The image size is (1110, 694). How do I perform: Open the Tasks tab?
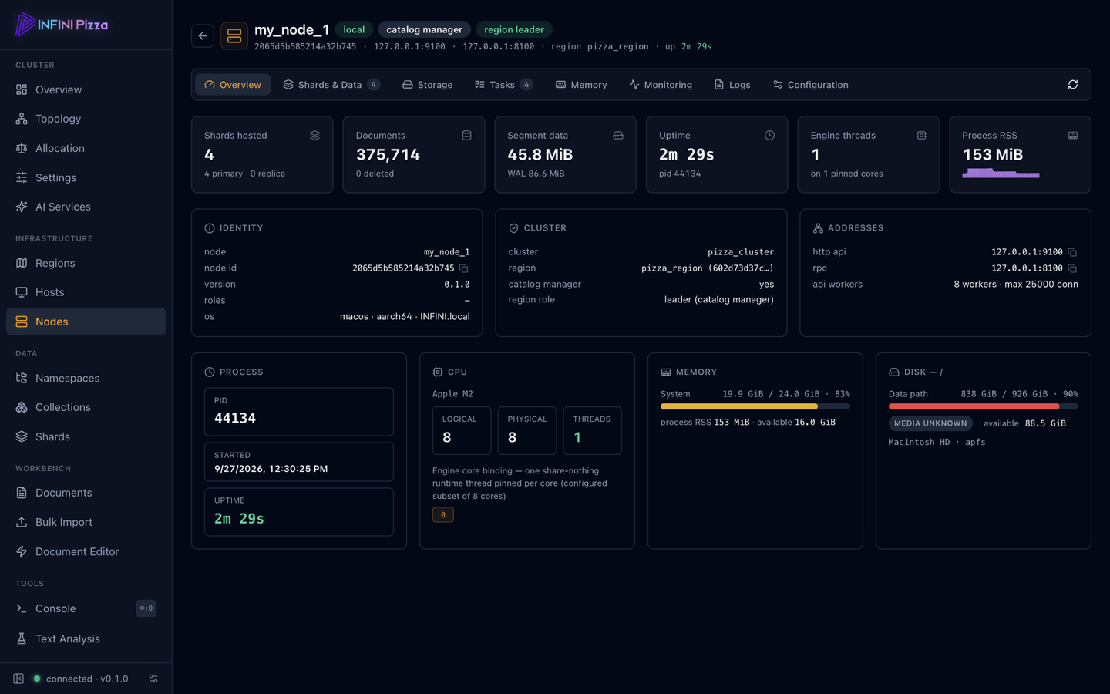503,85
